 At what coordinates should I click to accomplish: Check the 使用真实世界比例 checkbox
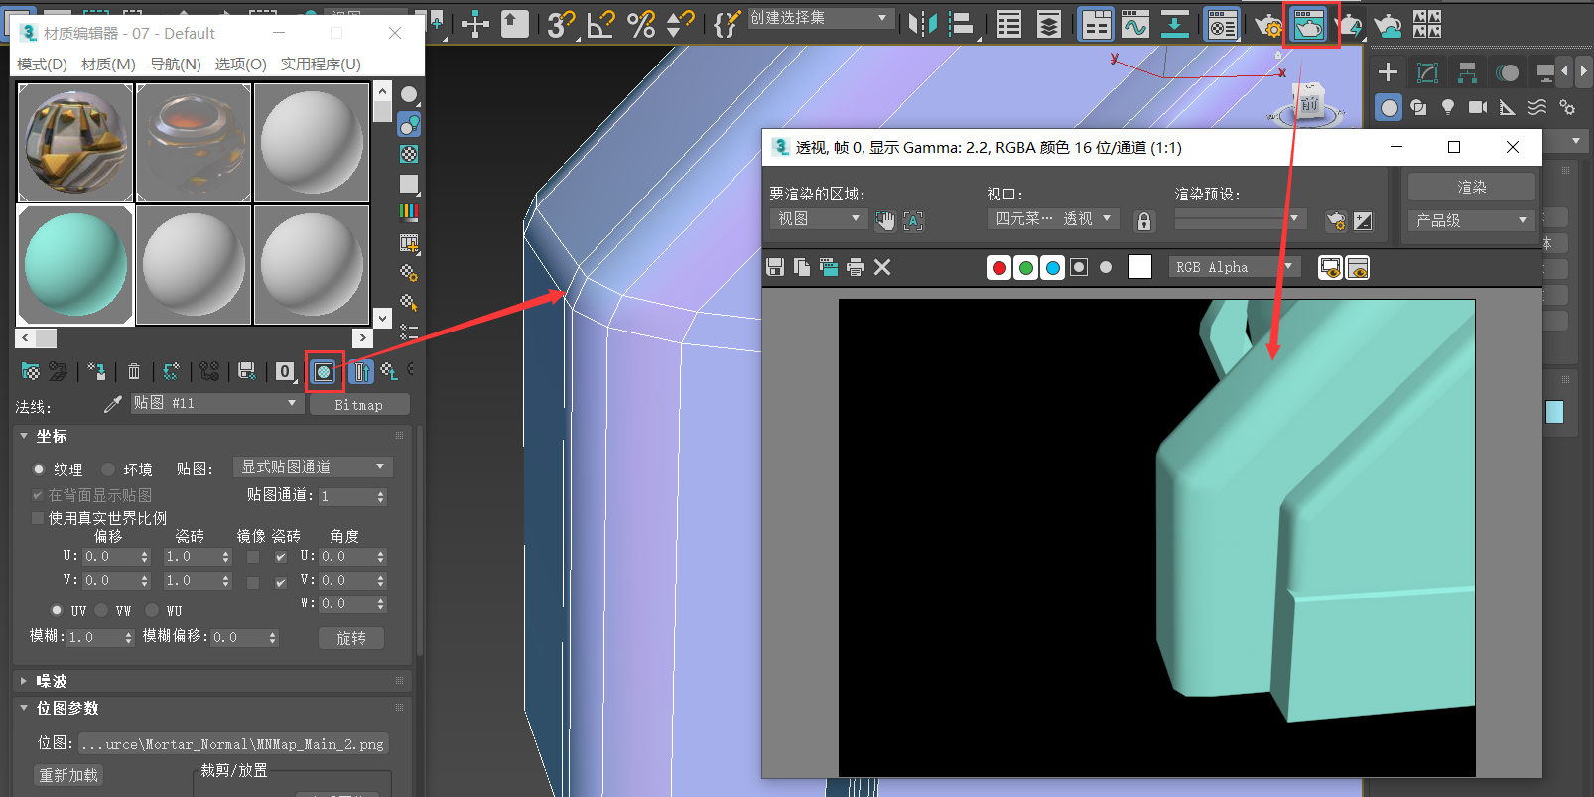[x=38, y=518]
